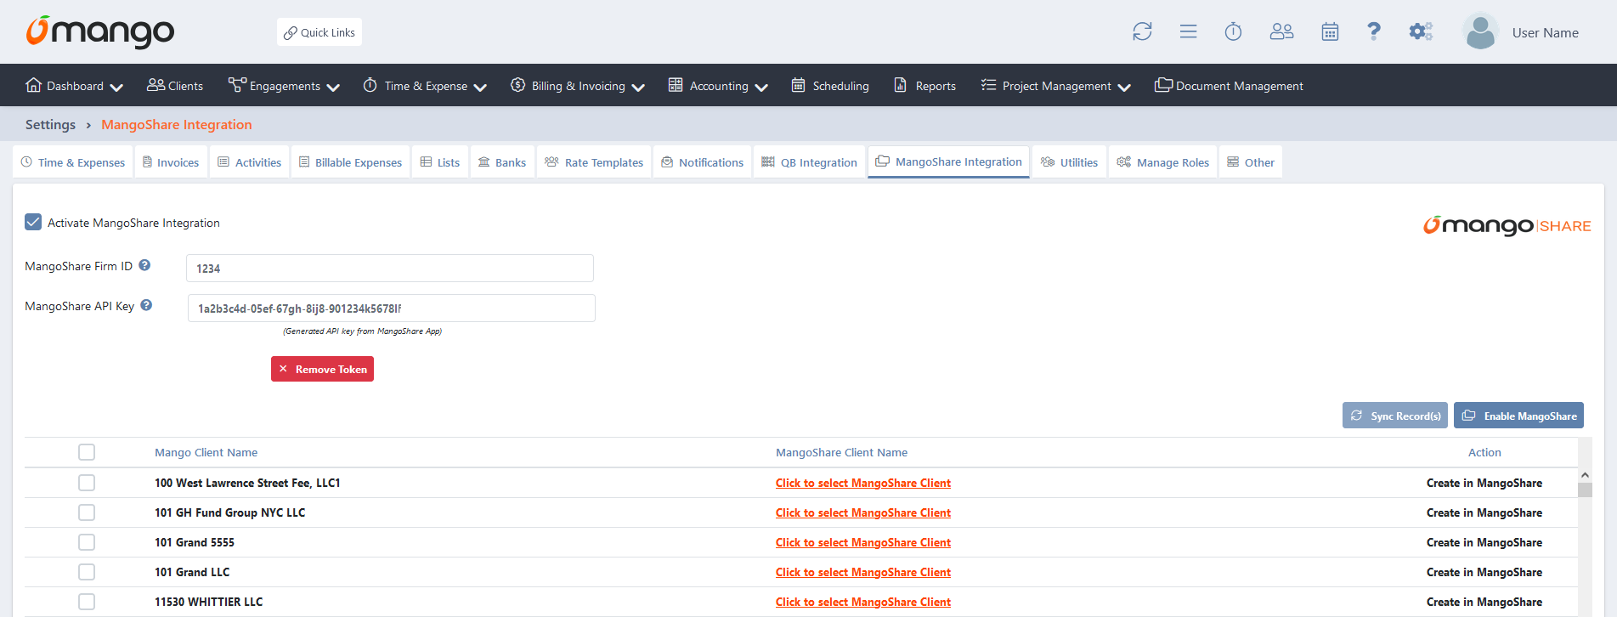Click the question mark help icon
The image size is (1617, 617).
[x=1373, y=31]
